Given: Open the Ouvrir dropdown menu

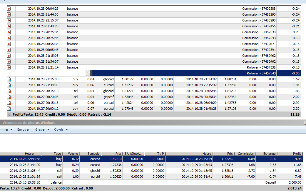Looking at the screenshot, I should [61, 129].
